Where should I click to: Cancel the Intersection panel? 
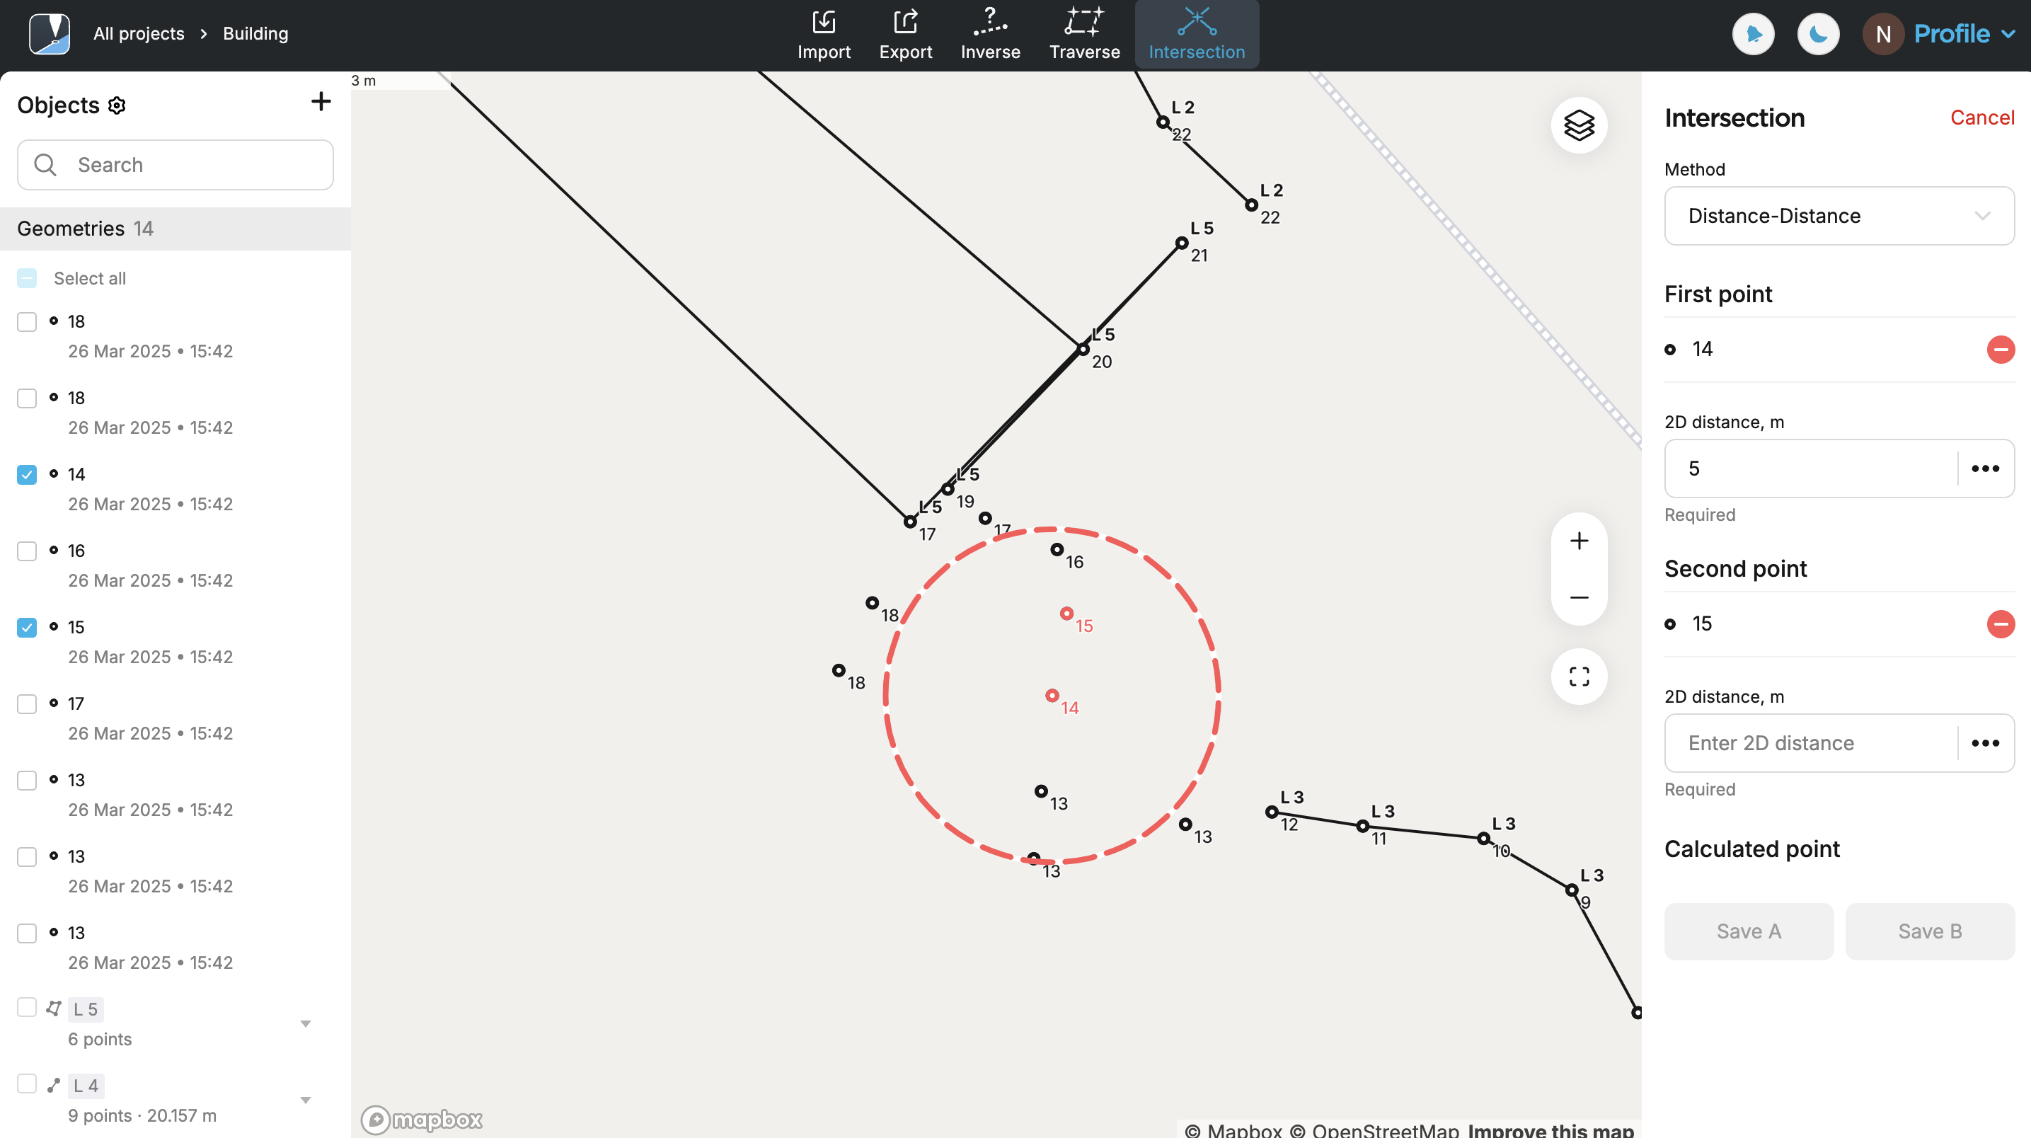(x=1982, y=117)
